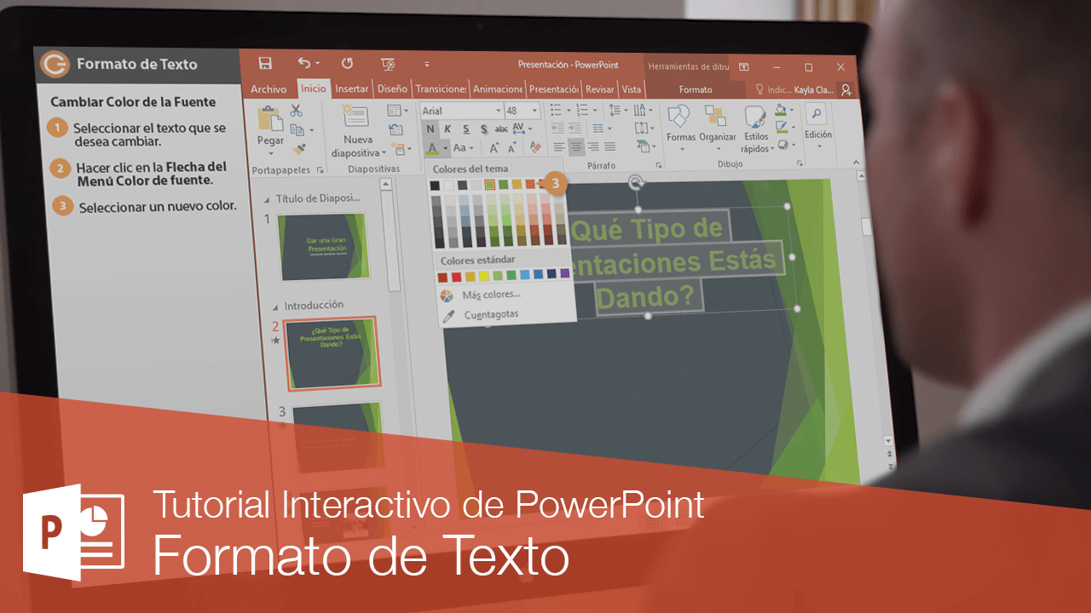This screenshot has width=1091, height=613.
Task: Toggle text shadow S button
Action: click(x=484, y=129)
